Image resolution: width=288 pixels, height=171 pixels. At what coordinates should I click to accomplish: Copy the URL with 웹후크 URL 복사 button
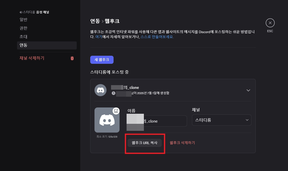tap(145, 143)
